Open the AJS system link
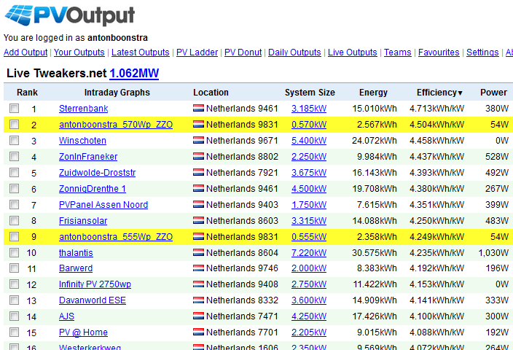513x350 pixels. 66,316
